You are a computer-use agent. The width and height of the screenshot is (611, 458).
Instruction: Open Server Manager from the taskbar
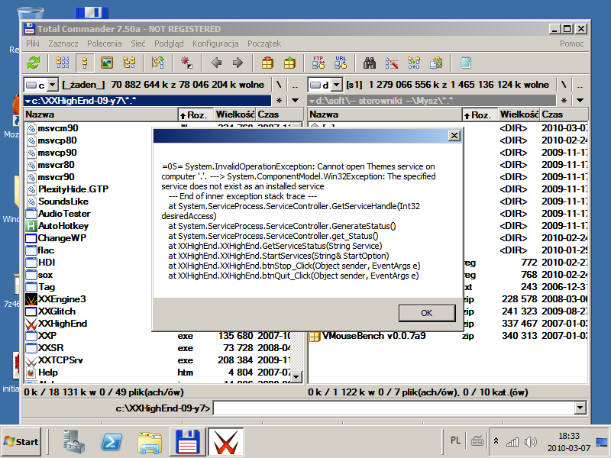coord(73,442)
